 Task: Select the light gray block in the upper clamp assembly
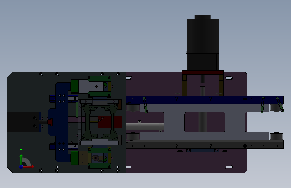(x=91, y=86)
